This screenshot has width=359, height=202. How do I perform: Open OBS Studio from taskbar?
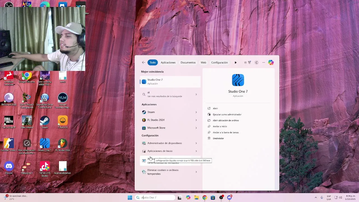221,198
